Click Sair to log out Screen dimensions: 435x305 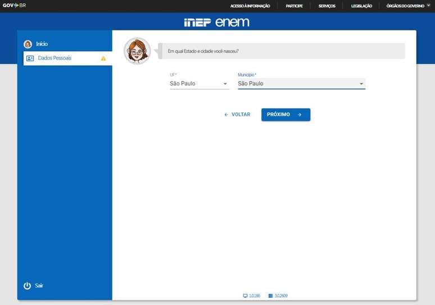39,285
